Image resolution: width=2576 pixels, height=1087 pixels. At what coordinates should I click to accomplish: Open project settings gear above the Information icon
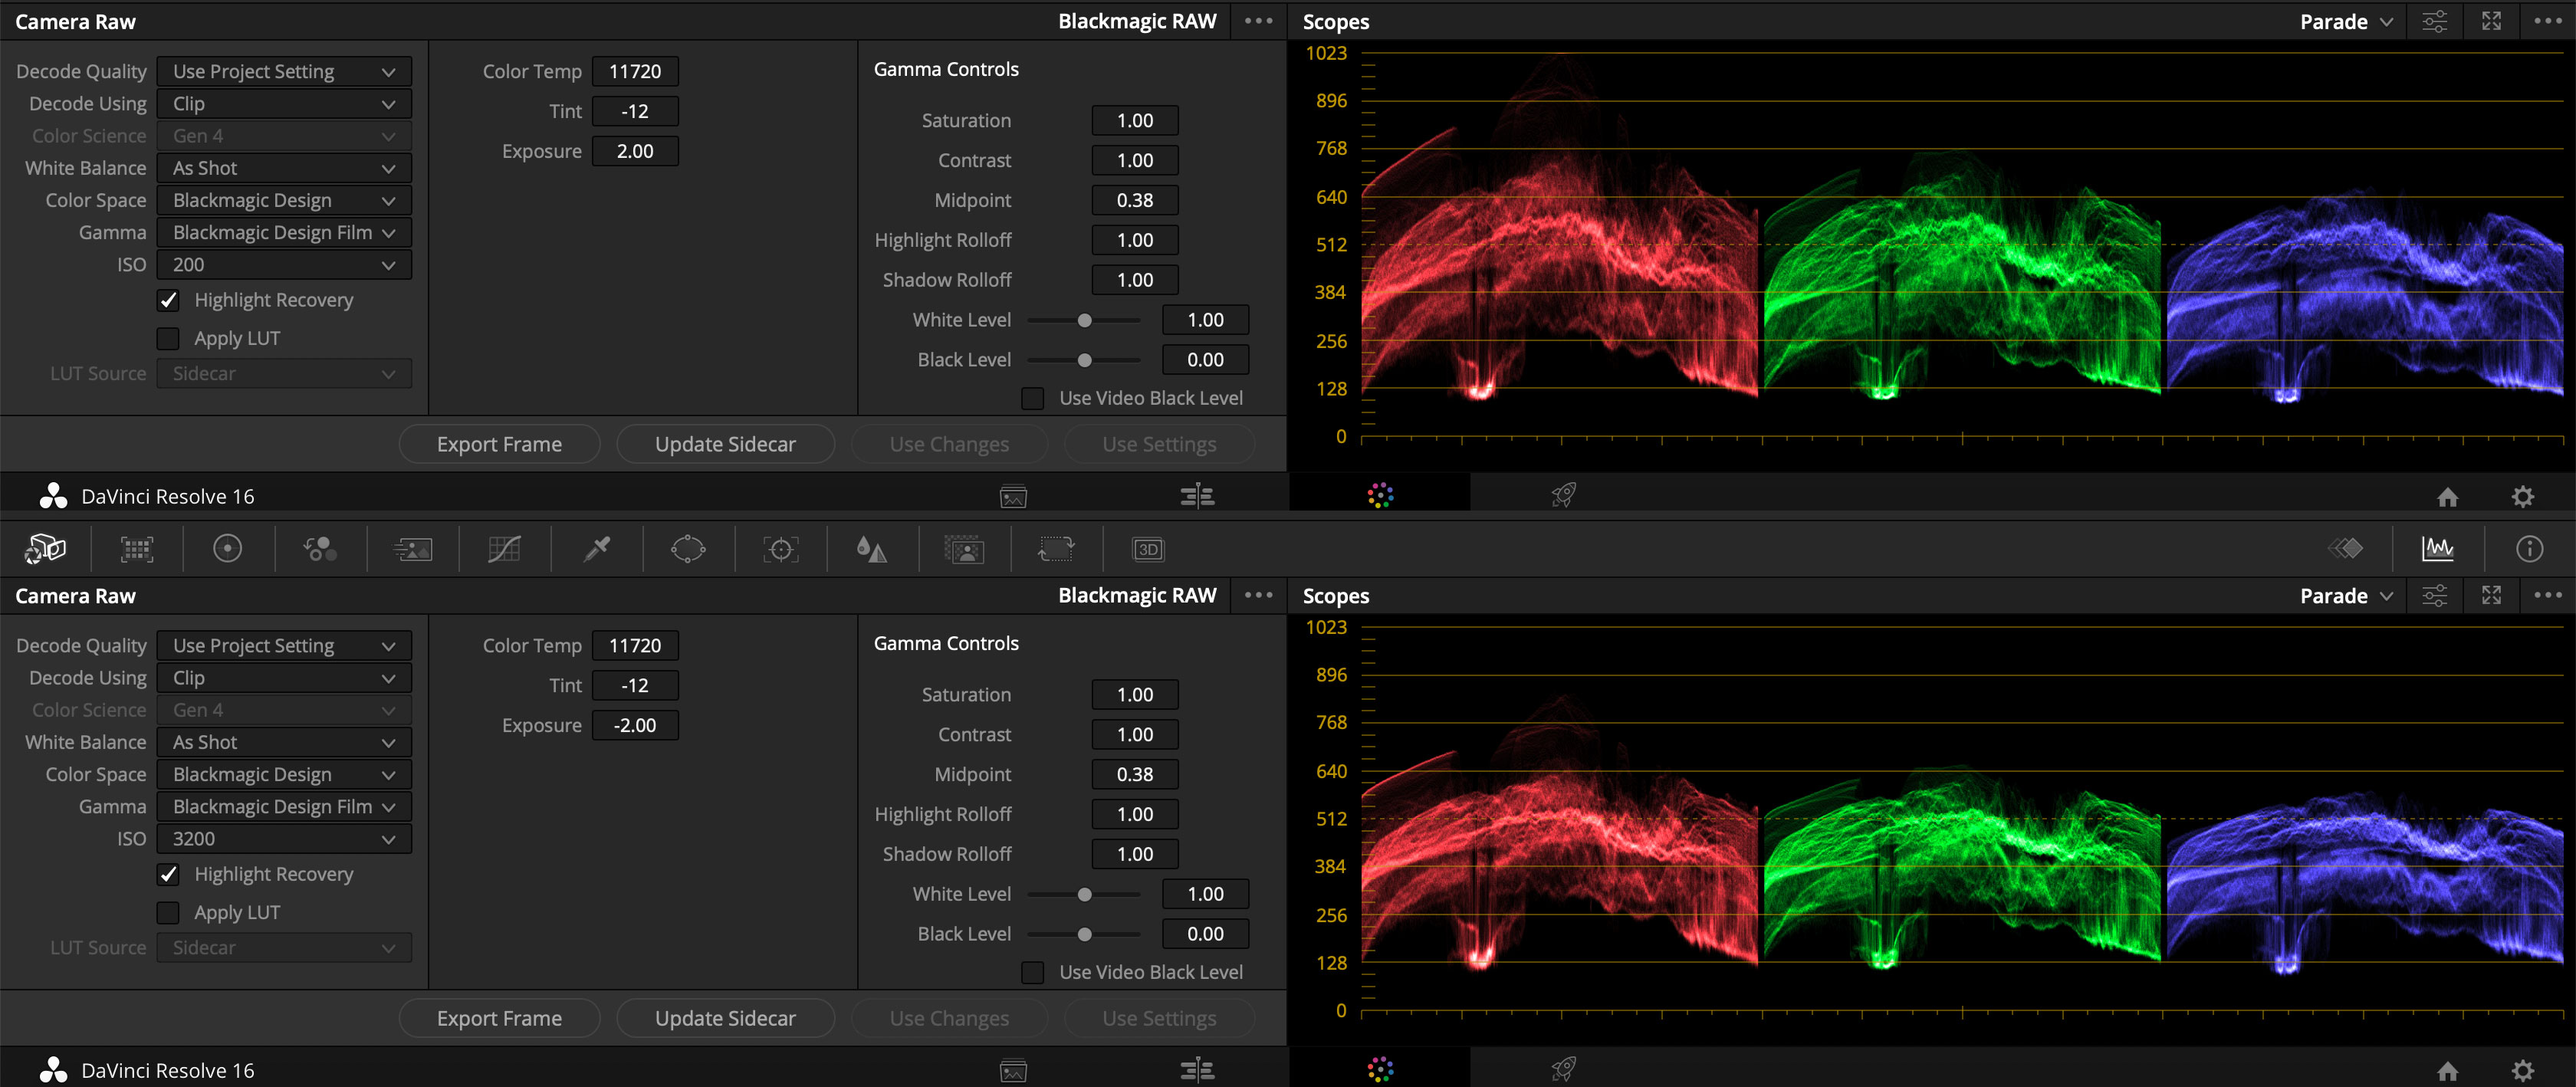pyautogui.click(x=2523, y=497)
